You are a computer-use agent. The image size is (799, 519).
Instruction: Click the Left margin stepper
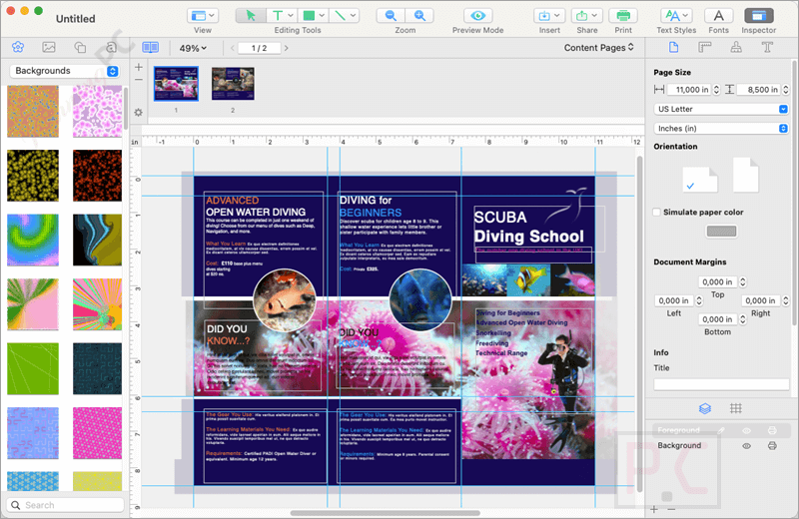pyautogui.click(x=699, y=301)
